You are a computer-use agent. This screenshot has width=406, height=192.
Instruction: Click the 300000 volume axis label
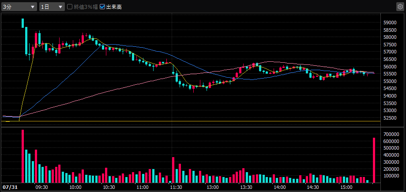(391, 162)
